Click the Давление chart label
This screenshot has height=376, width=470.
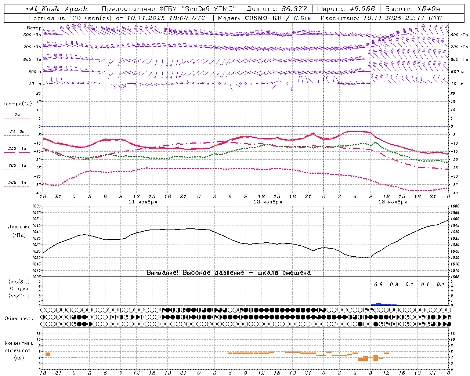(19, 227)
